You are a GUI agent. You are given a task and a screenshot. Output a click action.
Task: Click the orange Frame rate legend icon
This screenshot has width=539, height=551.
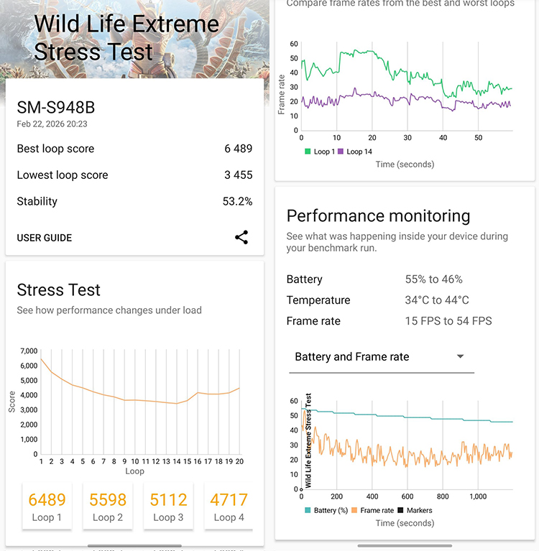tap(354, 511)
